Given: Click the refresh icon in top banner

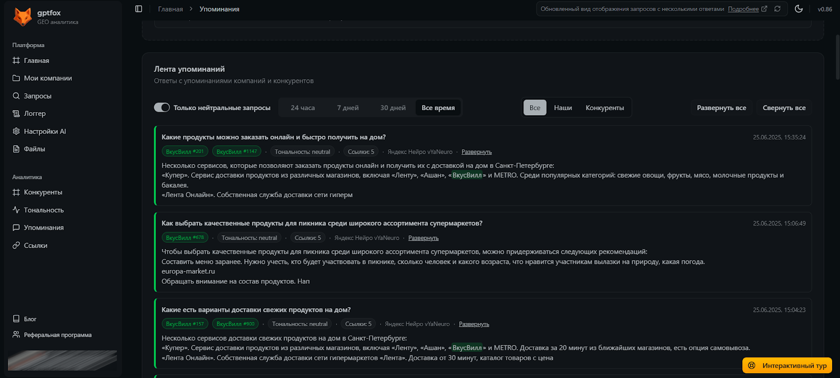Looking at the screenshot, I should (778, 9).
